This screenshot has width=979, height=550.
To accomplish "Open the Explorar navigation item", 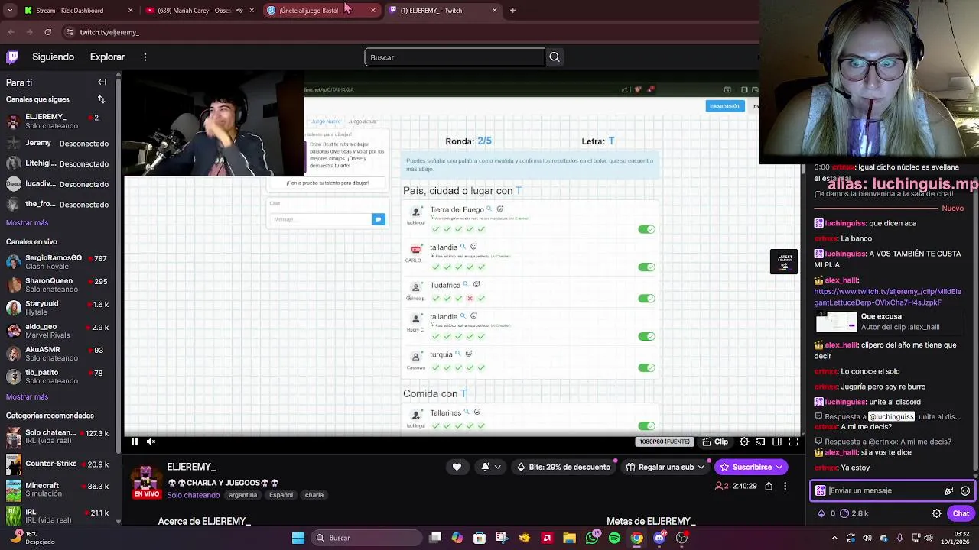I will coord(107,57).
